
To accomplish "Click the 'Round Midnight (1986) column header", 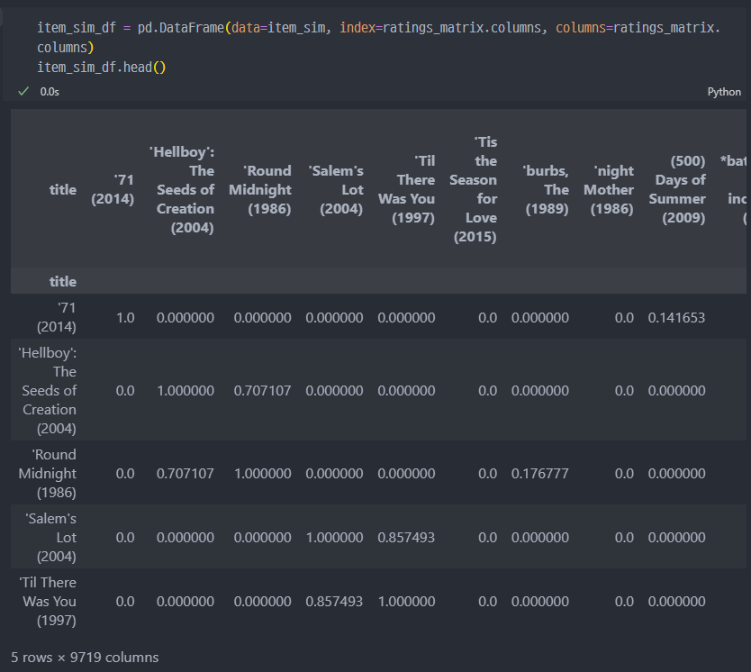I will click(260, 189).
